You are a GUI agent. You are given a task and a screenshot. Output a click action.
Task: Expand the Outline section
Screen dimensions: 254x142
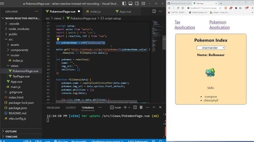[x=21, y=131]
